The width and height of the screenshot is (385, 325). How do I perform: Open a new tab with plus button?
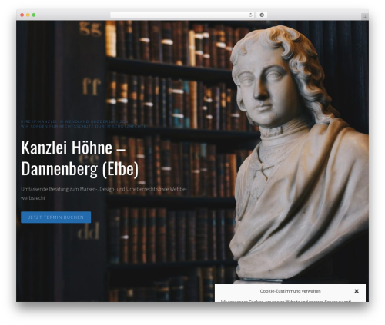click(x=365, y=17)
